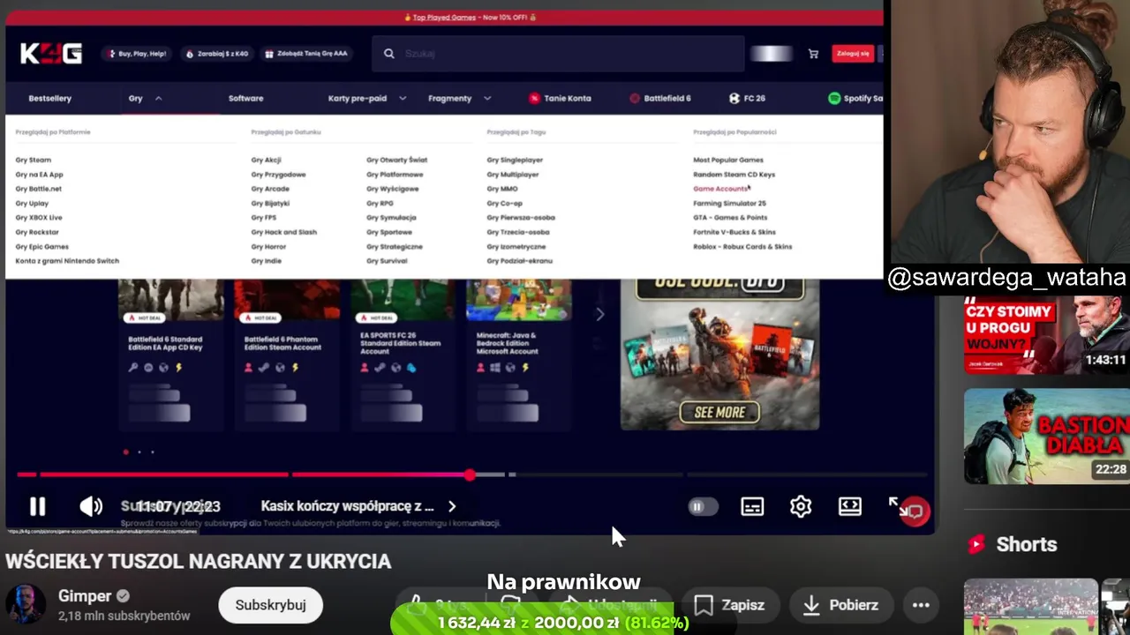
Task: Open the Bestsellery menu item
Action: 49,98
